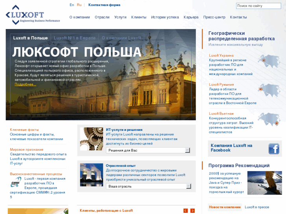Open the Программа Рекомендаций heading

[x=239, y=165]
